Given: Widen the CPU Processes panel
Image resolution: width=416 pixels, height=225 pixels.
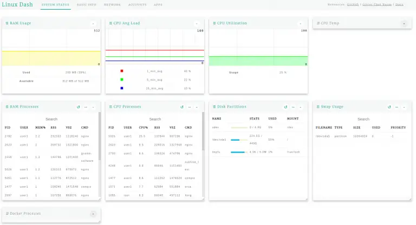Looking at the screenshot, I should 189,107.
